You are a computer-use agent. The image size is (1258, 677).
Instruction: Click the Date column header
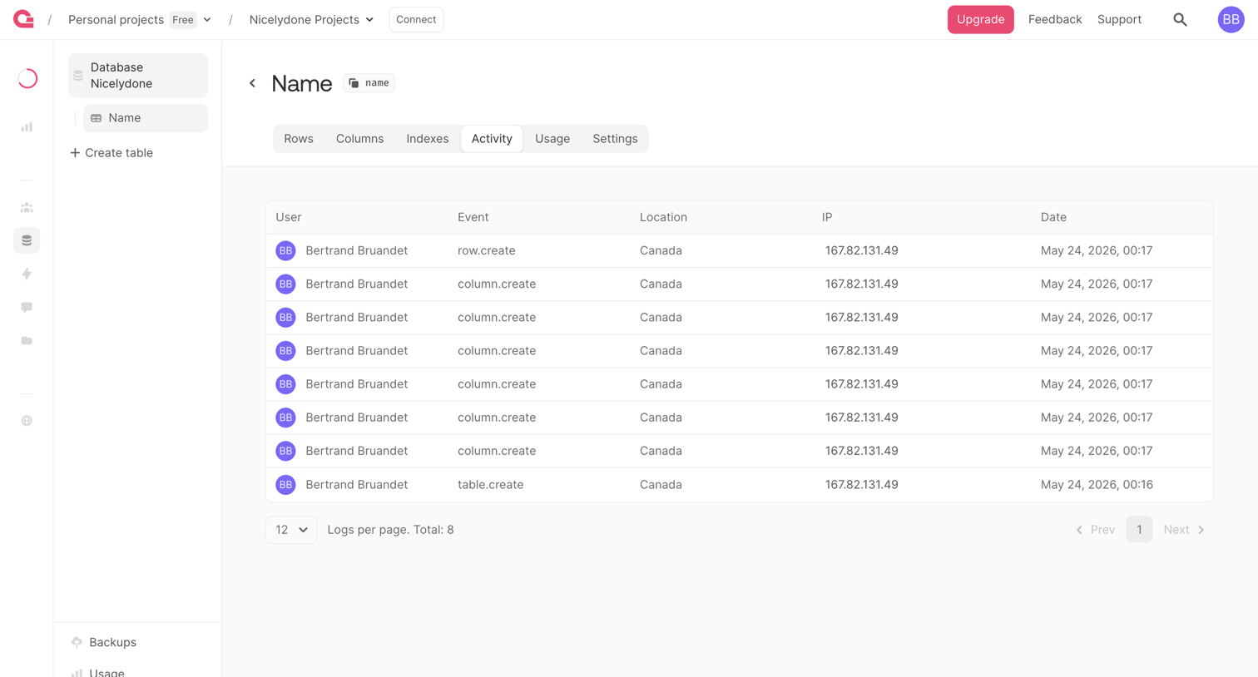[x=1053, y=217]
